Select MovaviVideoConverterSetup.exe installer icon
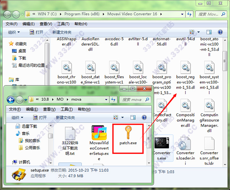Image resolution: width=230 pixels, height=190 pixels. pyautogui.click(x=99, y=133)
